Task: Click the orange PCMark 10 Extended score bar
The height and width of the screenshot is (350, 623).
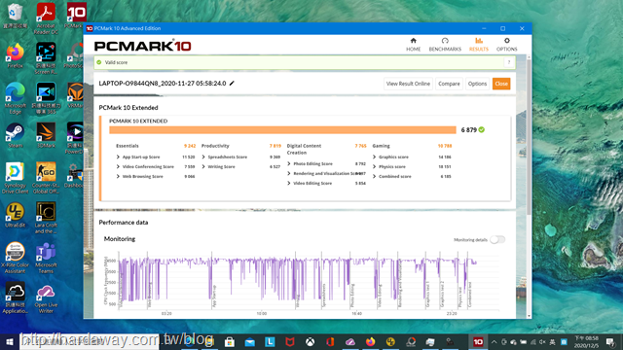Action: 282,130
